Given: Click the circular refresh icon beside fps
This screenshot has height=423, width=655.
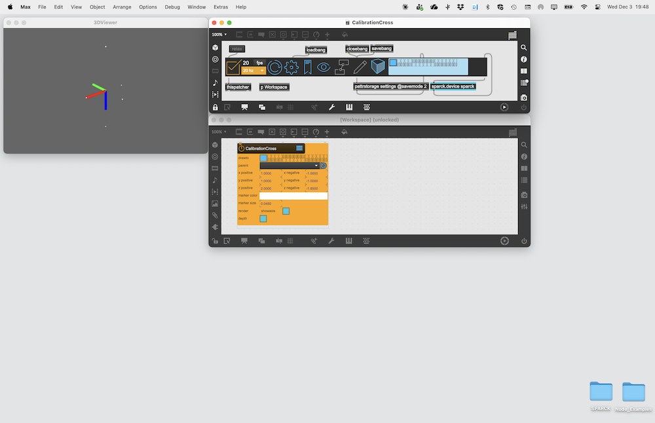Looking at the screenshot, I should tap(274, 67).
